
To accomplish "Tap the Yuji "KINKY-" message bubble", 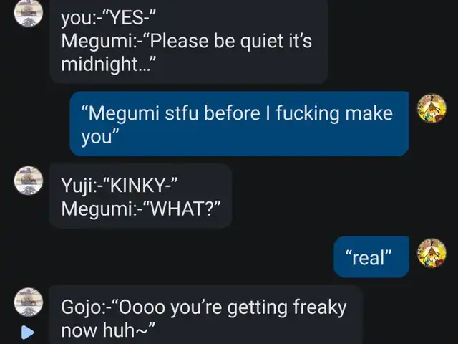I will click(140, 196).
